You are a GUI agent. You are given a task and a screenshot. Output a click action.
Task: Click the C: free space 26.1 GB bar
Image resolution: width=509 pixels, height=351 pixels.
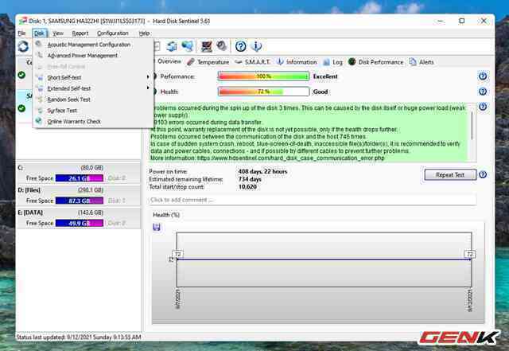point(80,178)
